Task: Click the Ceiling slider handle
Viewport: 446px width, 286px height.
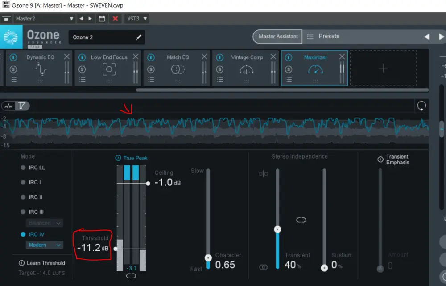Action: pyautogui.click(x=148, y=184)
